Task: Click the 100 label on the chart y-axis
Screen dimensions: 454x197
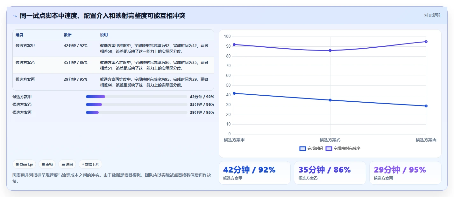Action: [x=227, y=37]
